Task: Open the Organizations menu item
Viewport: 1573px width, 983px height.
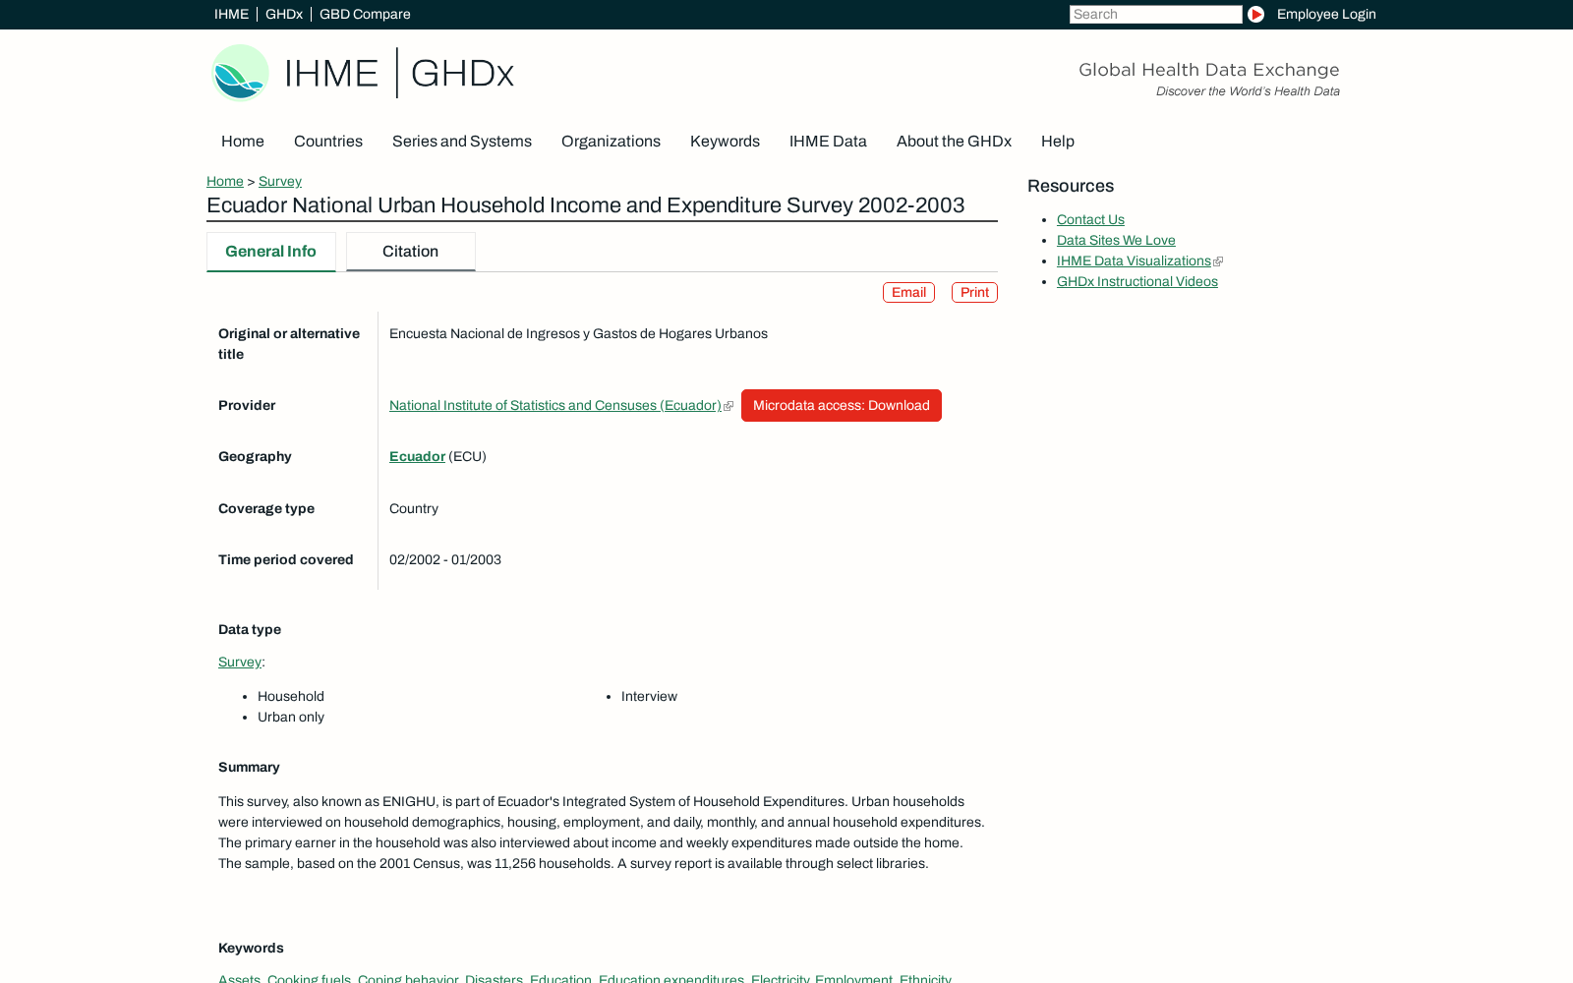Action: click(611, 142)
